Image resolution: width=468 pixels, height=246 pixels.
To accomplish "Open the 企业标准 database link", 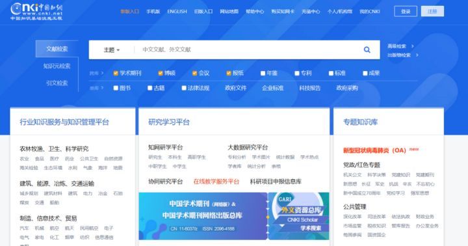I will pos(272,88).
